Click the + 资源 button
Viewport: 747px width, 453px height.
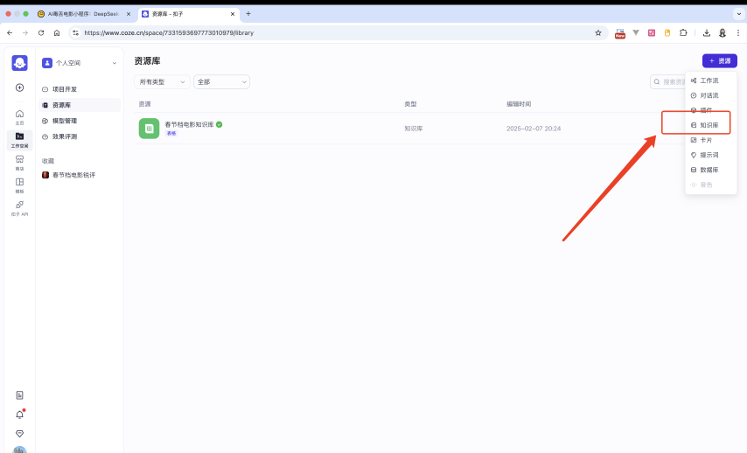tap(719, 61)
